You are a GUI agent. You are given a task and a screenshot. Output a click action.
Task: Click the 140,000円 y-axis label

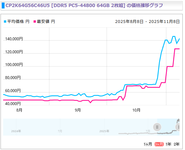(x=14, y=39)
